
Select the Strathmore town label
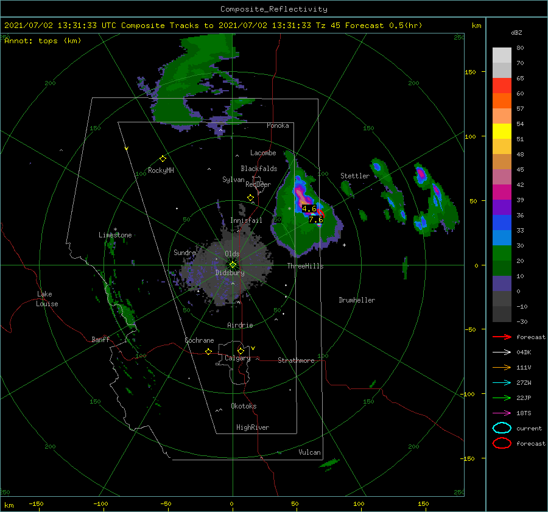point(296,360)
